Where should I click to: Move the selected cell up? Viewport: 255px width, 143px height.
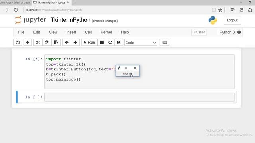[x=67, y=43]
